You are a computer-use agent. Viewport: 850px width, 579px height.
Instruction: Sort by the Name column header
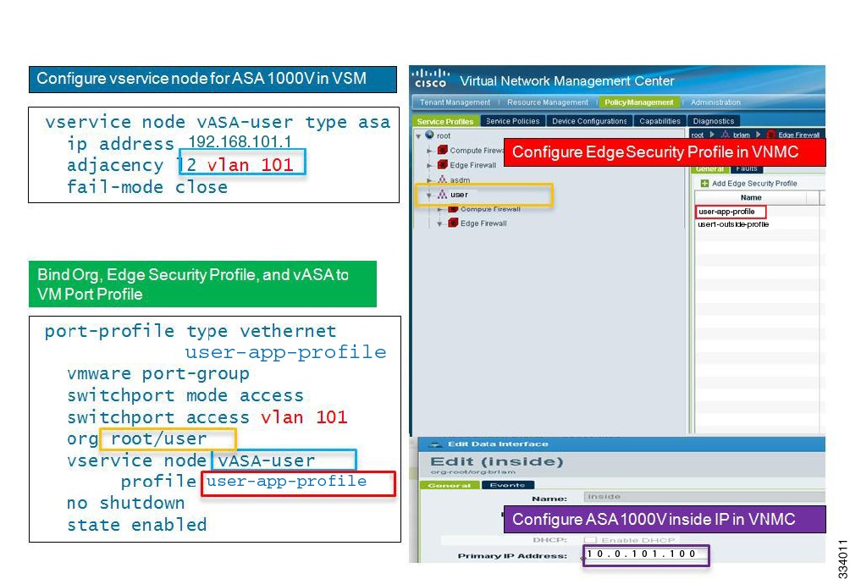pos(751,197)
